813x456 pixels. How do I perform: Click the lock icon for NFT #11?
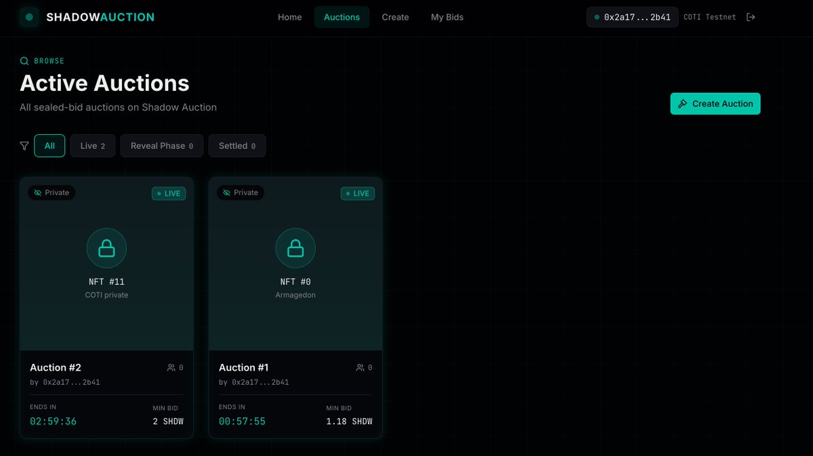point(106,248)
